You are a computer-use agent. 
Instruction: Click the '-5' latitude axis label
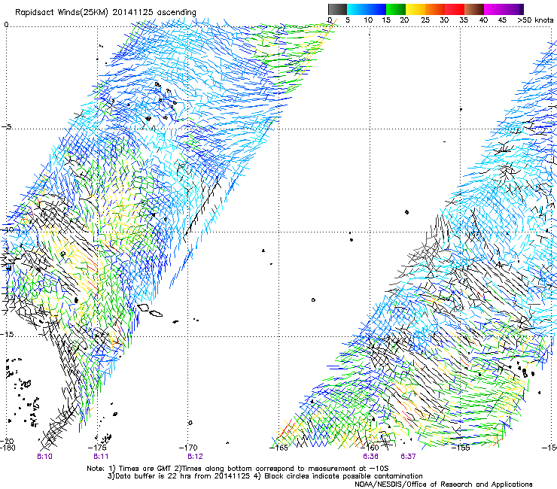[x=7, y=127]
